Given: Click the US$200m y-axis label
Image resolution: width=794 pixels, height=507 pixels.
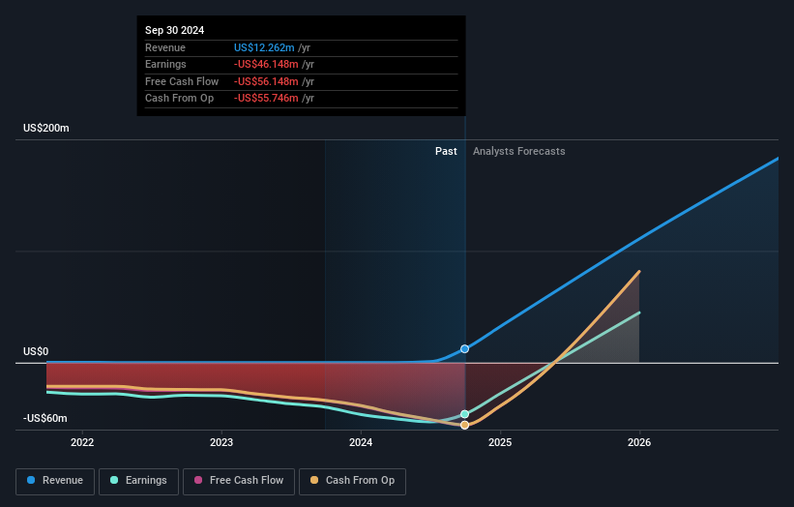Looking at the screenshot, I should (x=46, y=128).
